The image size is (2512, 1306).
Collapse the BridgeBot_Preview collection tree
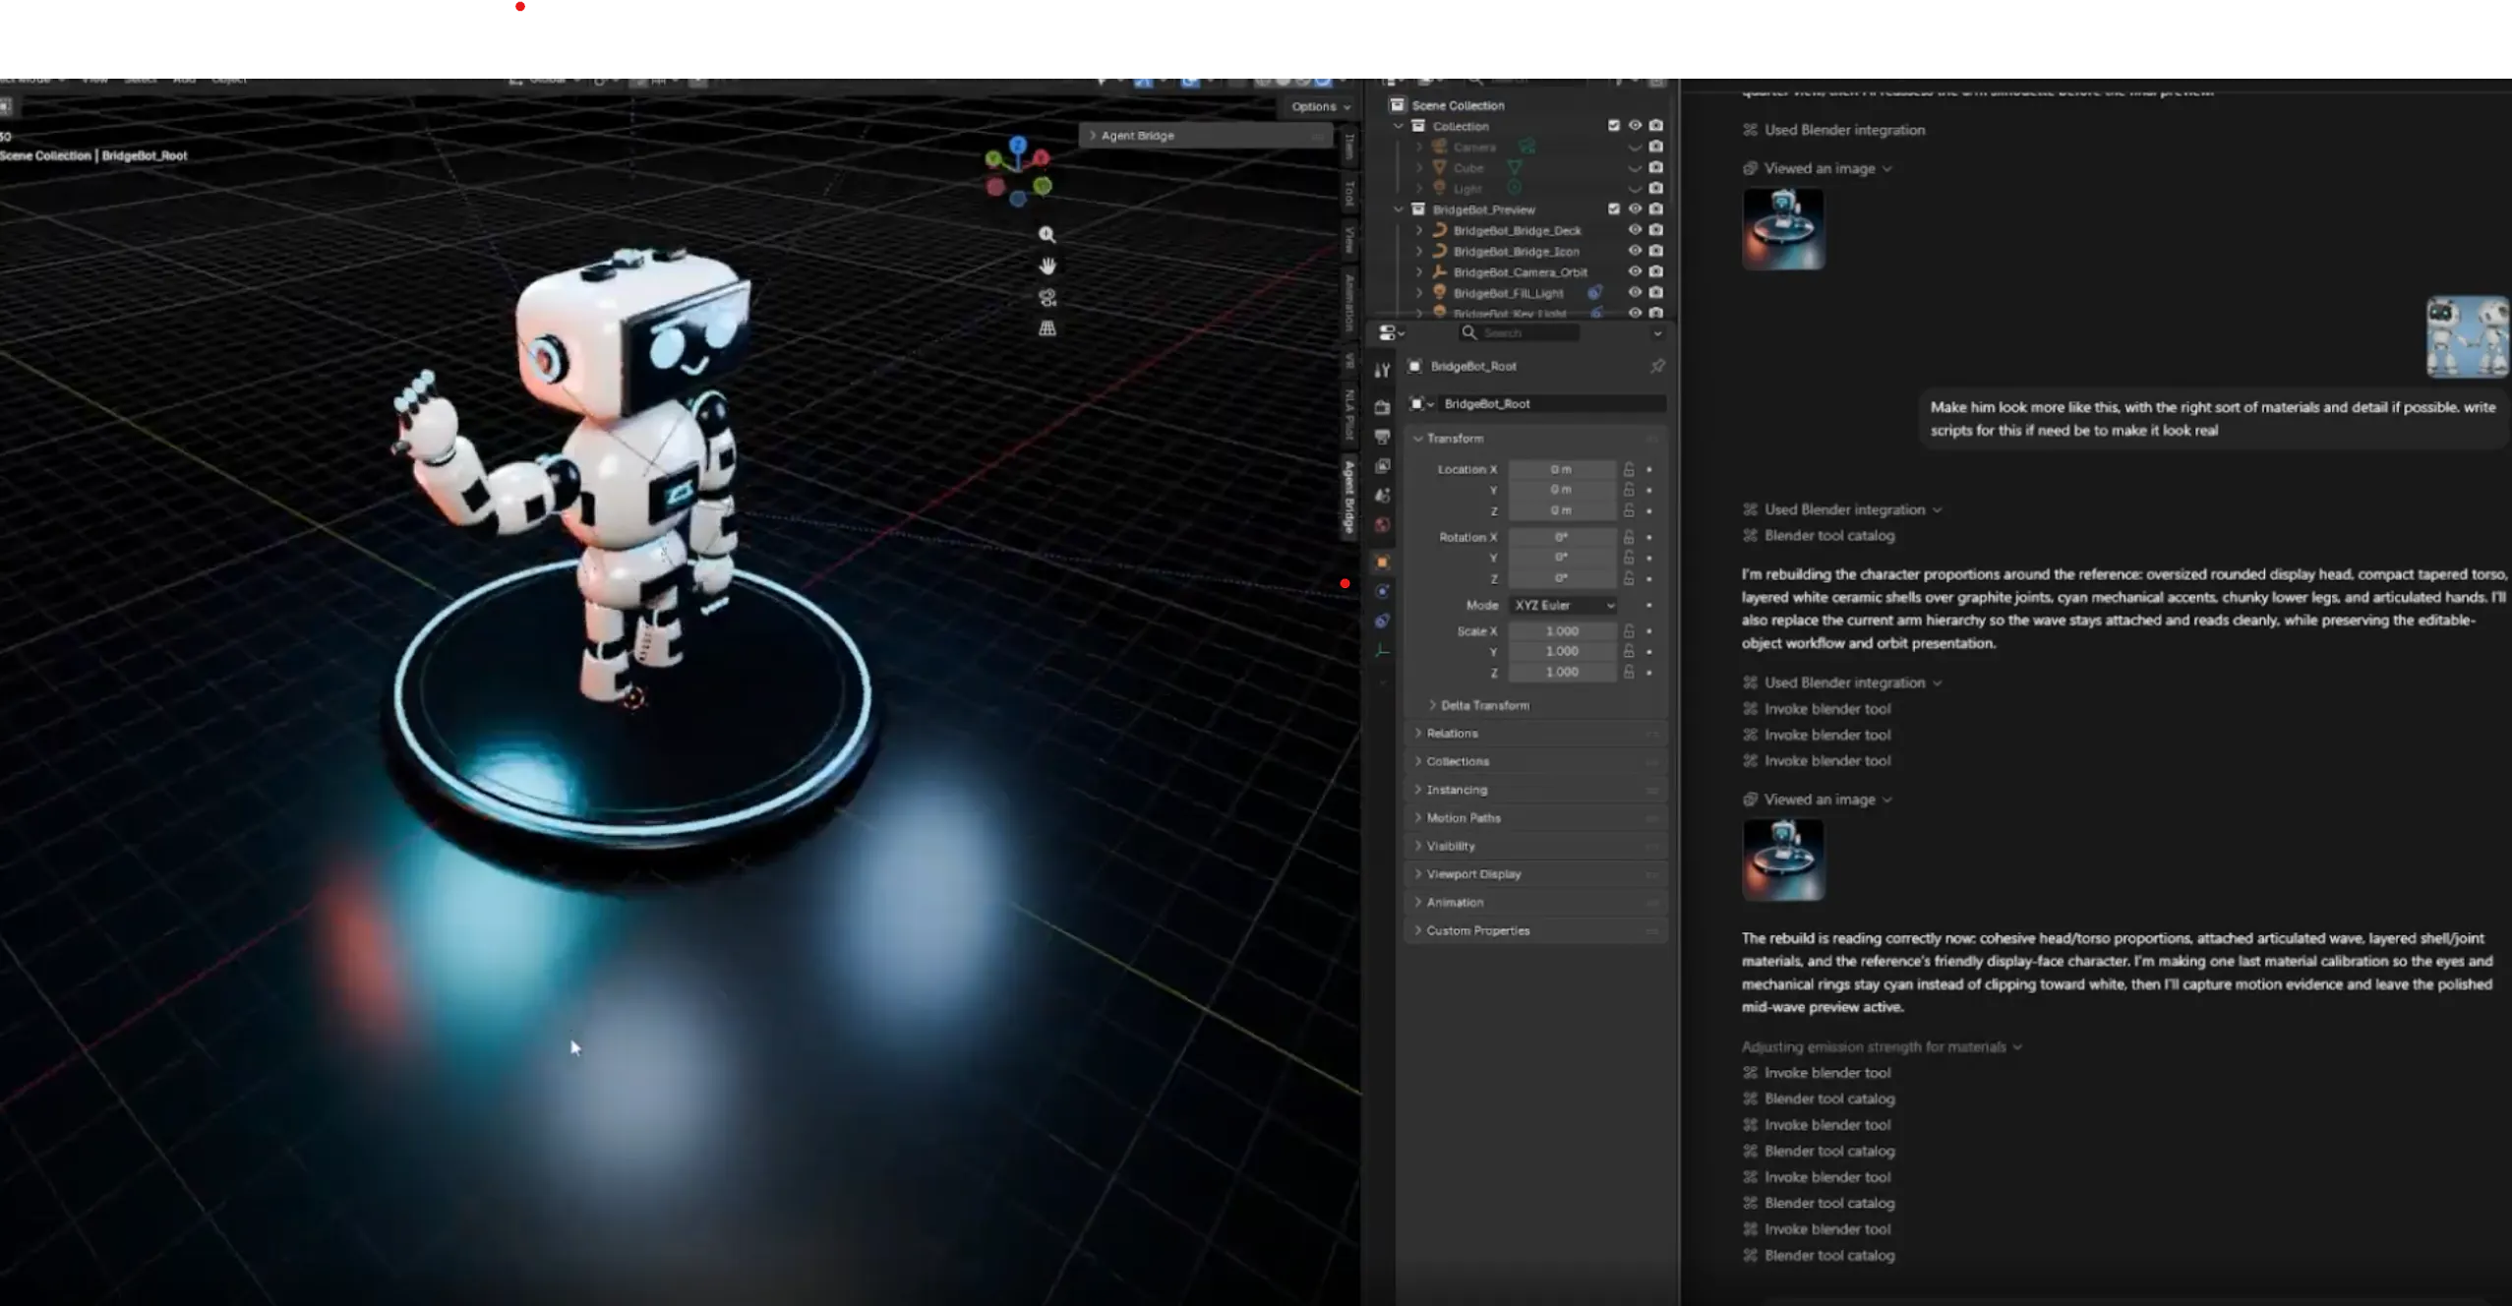(1399, 209)
